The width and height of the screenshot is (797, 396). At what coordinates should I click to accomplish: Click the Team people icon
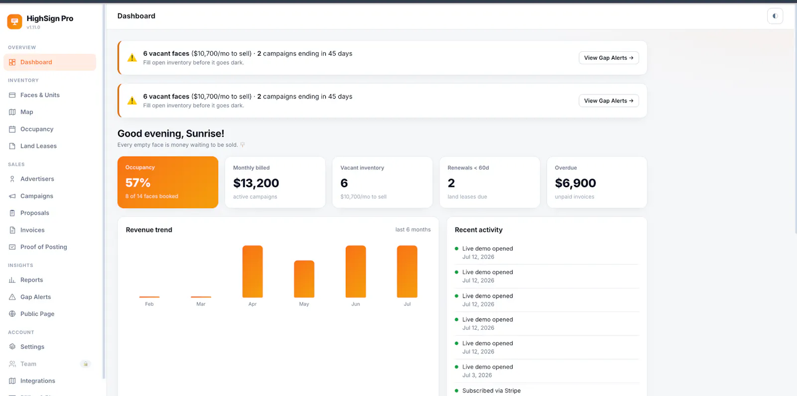coord(12,364)
